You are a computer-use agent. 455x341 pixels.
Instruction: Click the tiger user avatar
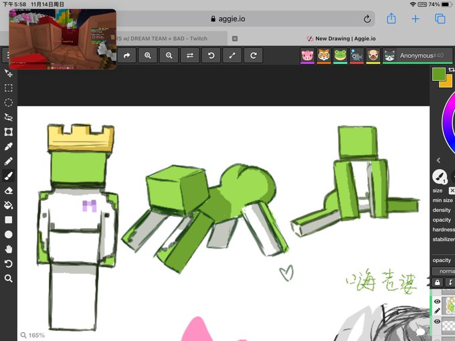pos(324,55)
